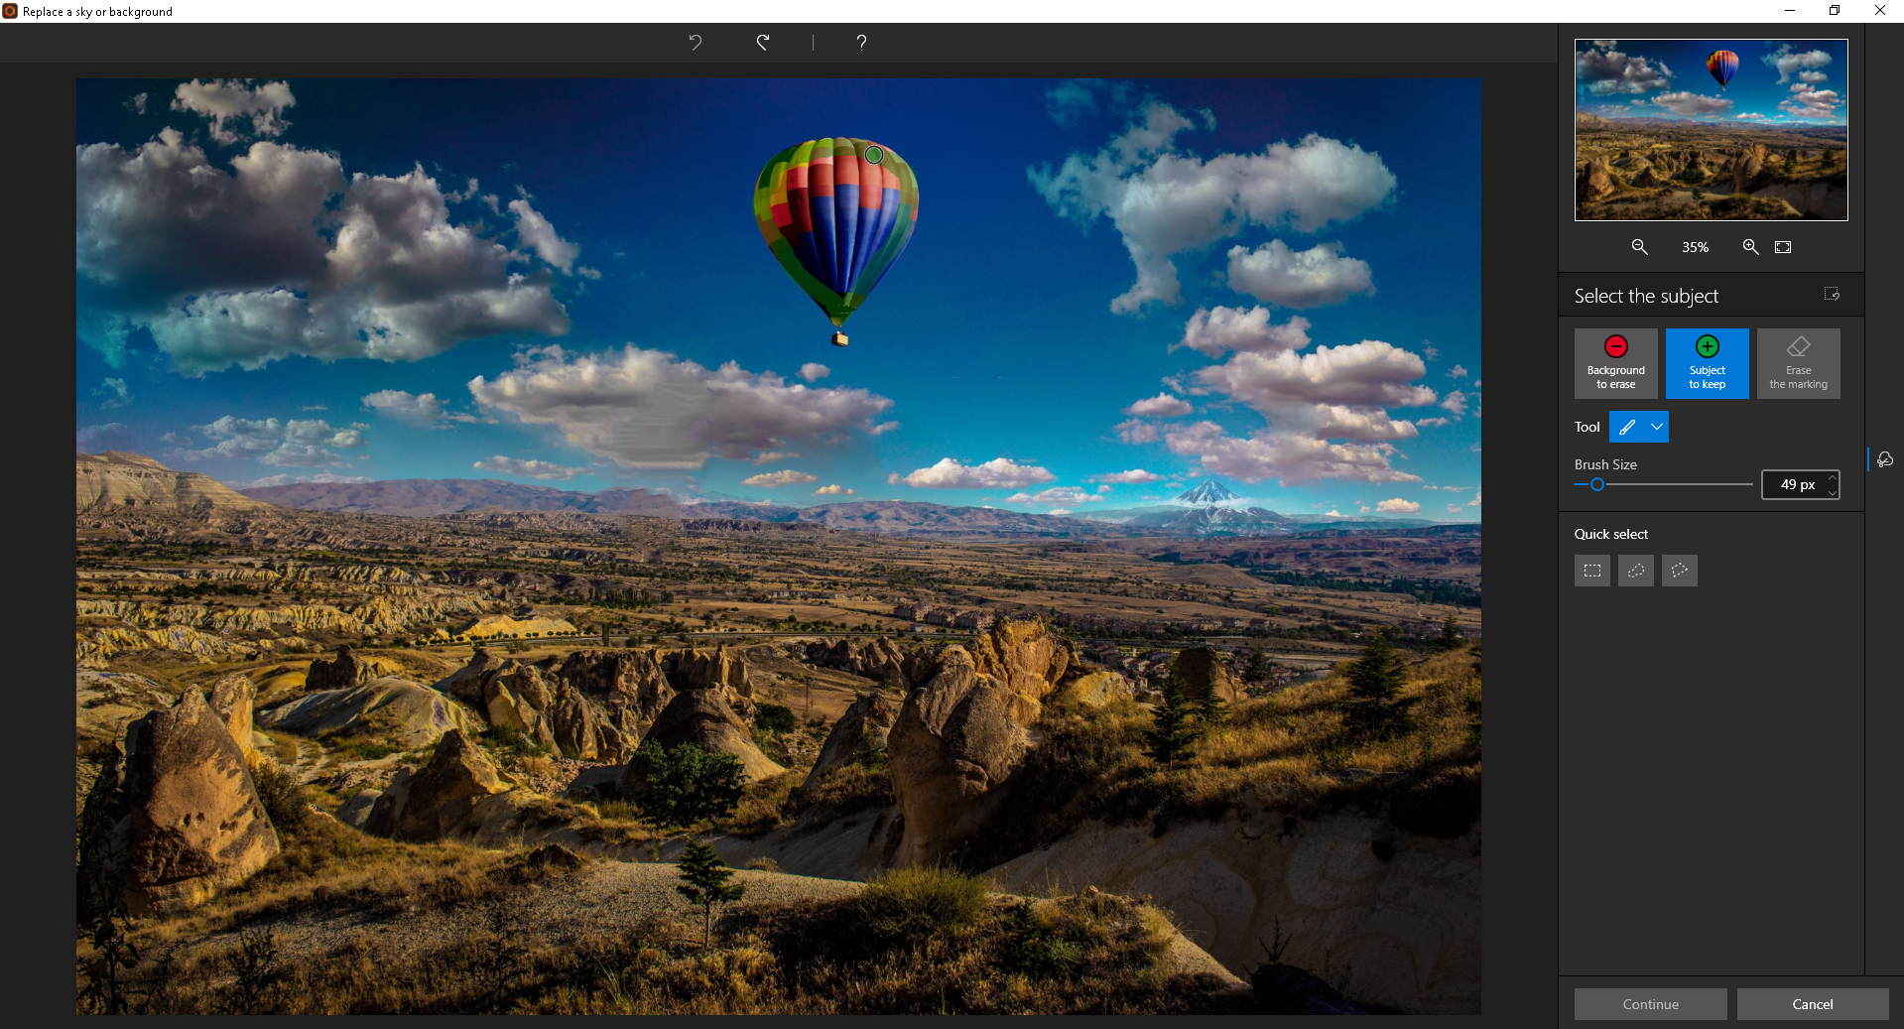Click the Redo arrow icon
The height and width of the screenshot is (1029, 1904).
click(x=763, y=43)
